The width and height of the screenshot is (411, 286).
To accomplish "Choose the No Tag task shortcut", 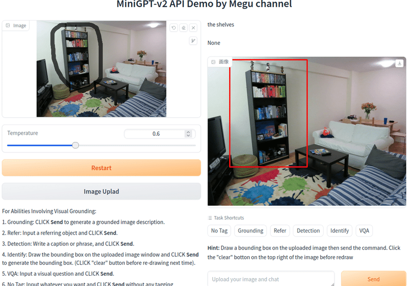I will tap(219, 230).
